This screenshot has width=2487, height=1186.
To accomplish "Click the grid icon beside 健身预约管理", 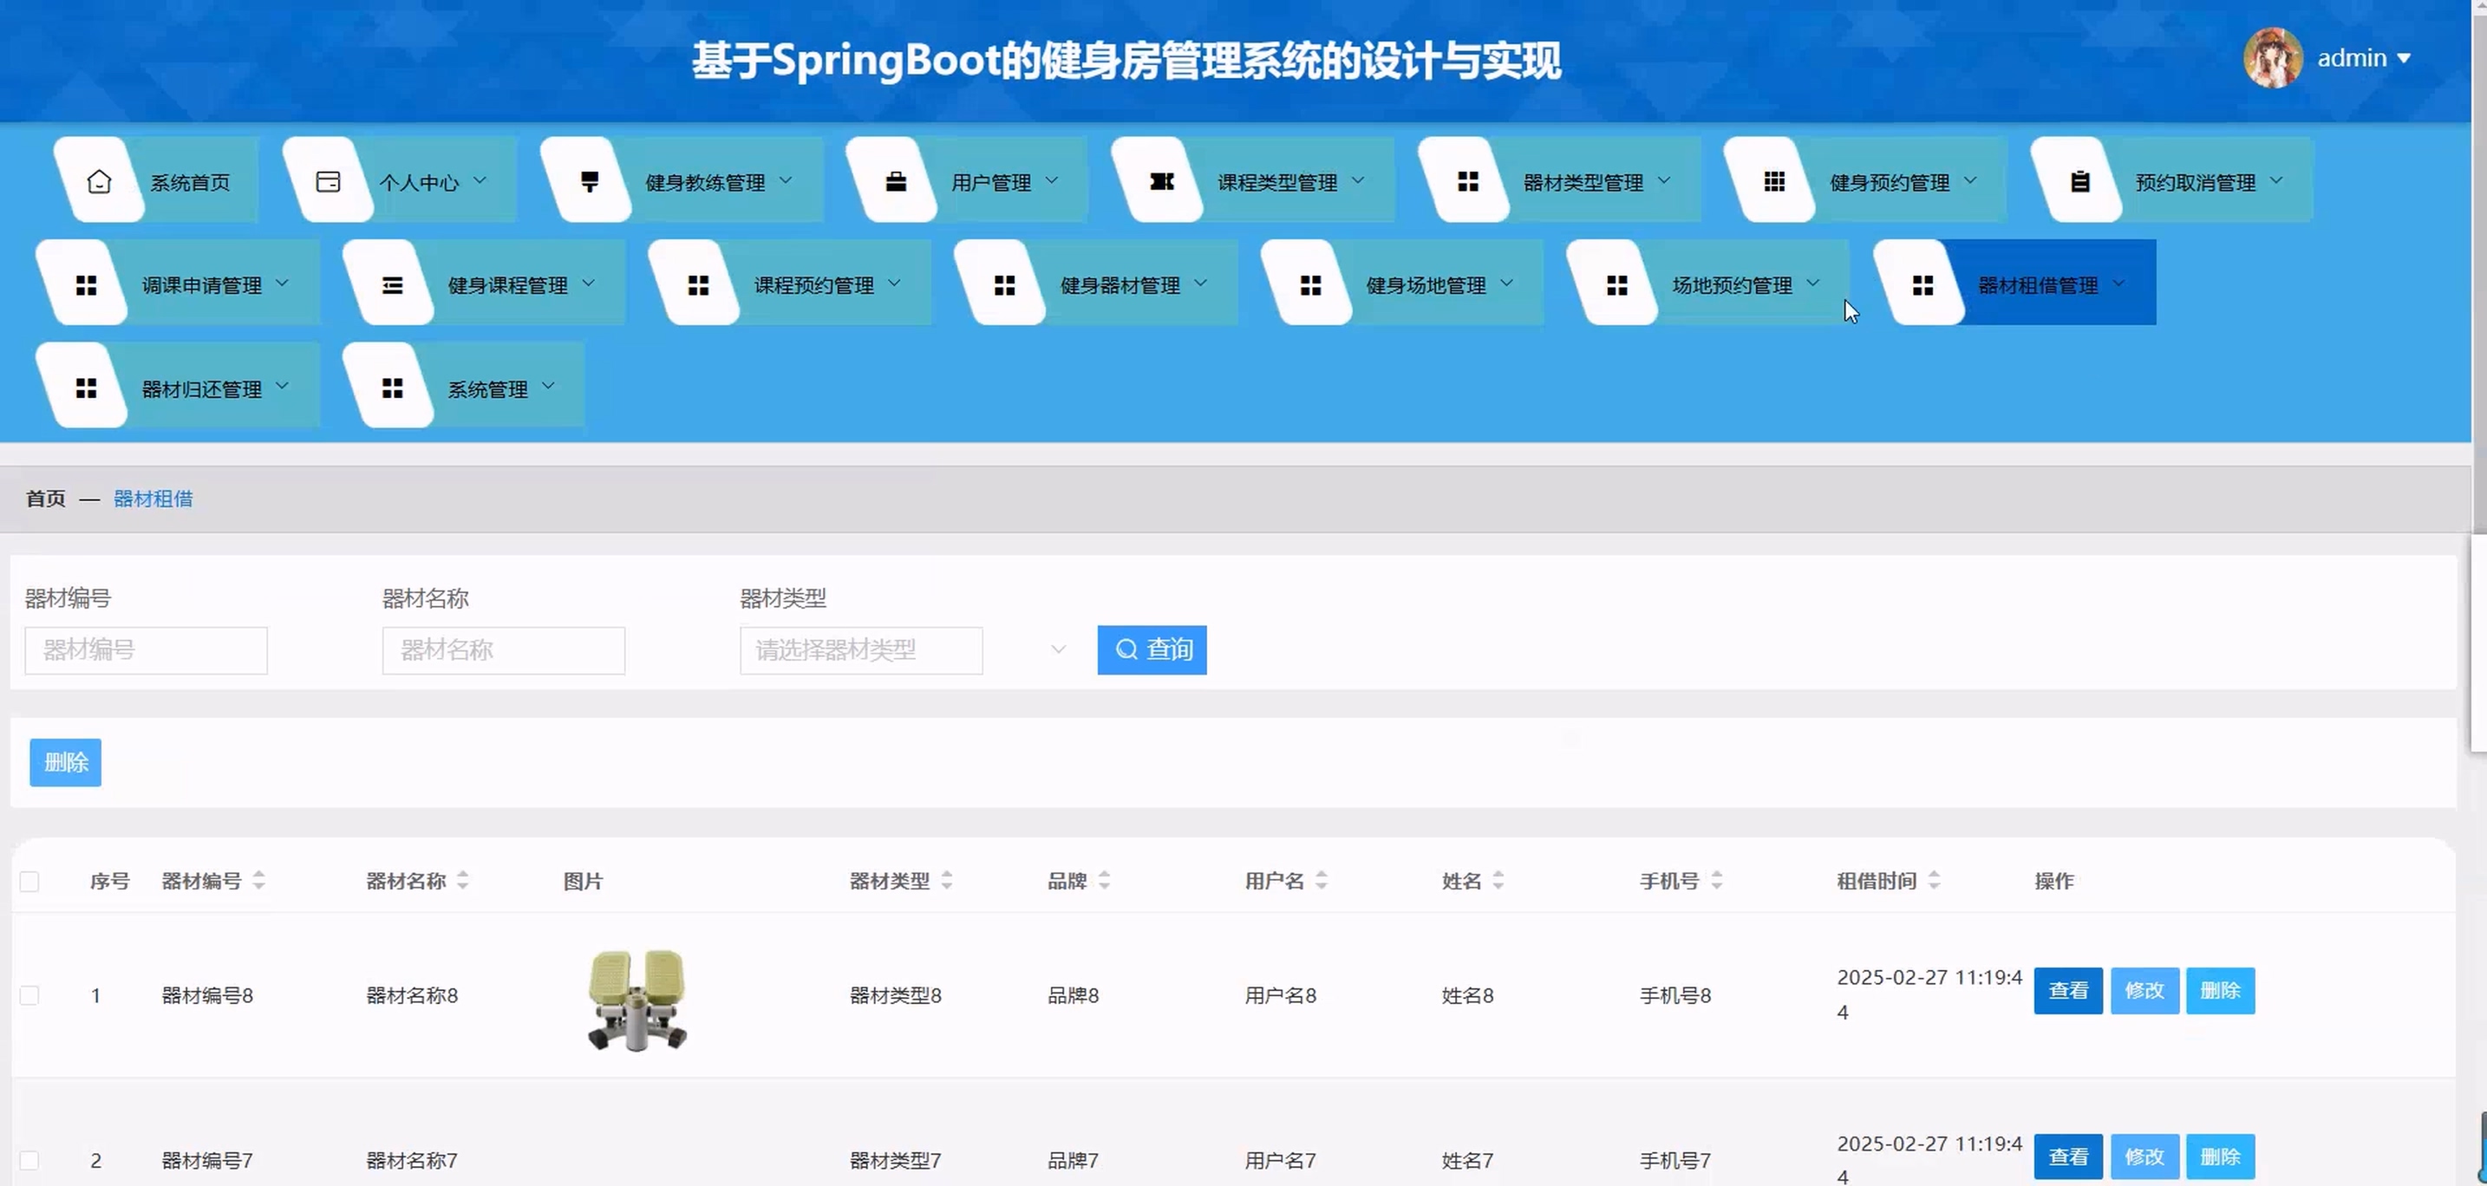I will (x=1773, y=181).
